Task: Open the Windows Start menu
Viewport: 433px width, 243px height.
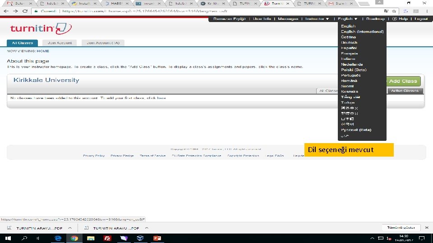Action: pyautogui.click(x=8, y=238)
